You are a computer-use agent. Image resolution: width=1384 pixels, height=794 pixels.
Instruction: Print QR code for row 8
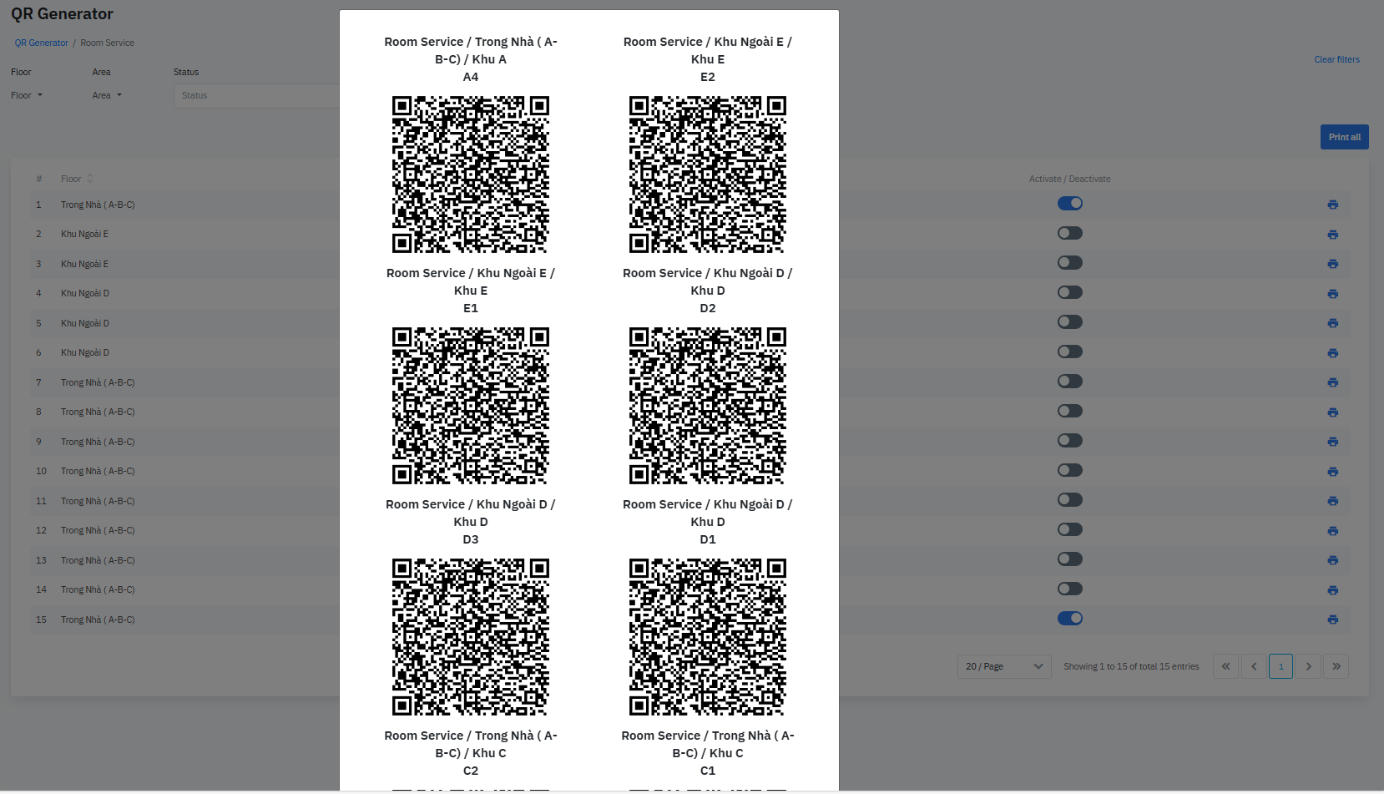[x=1333, y=412]
